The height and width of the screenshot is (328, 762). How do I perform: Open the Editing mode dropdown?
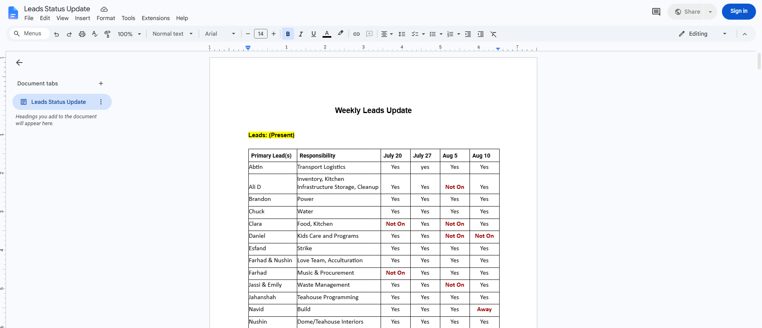pyautogui.click(x=703, y=34)
